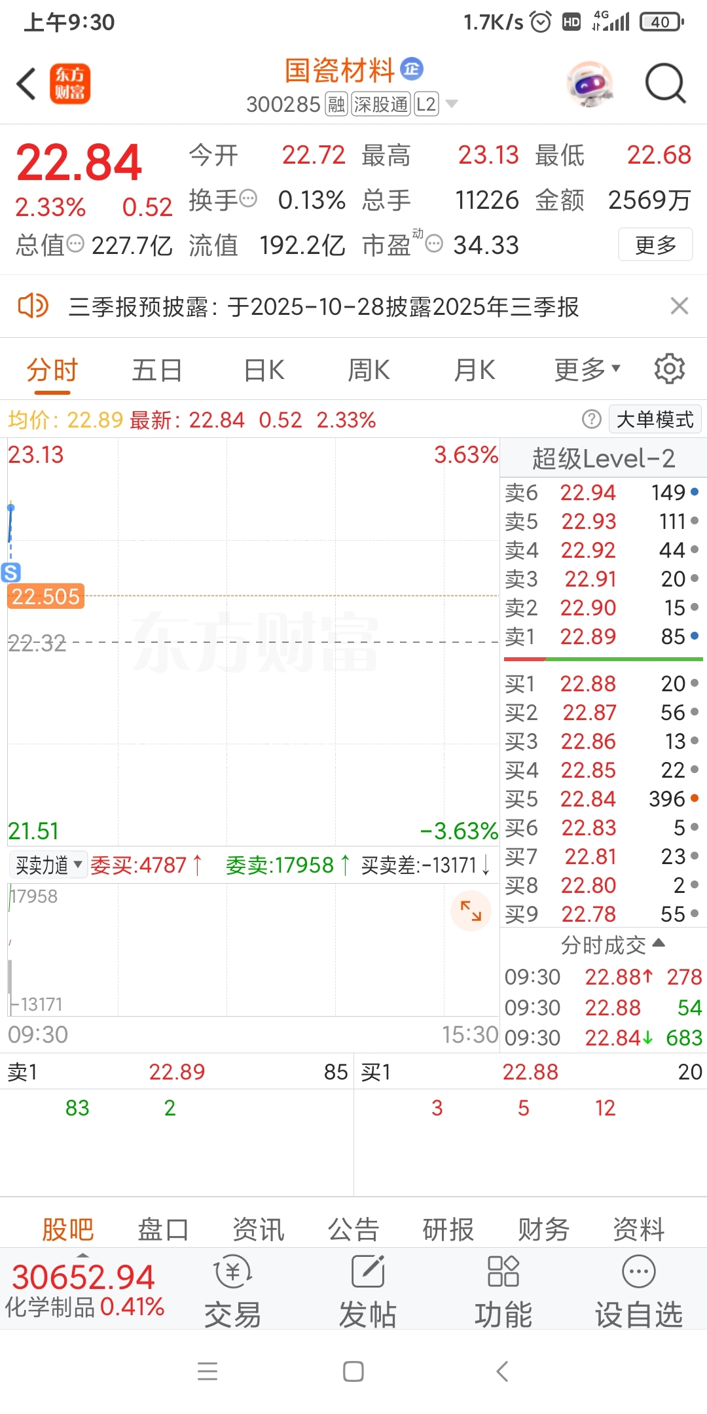Open chart settings gear icon
The image size is (707, 1414).
(669, 369)
